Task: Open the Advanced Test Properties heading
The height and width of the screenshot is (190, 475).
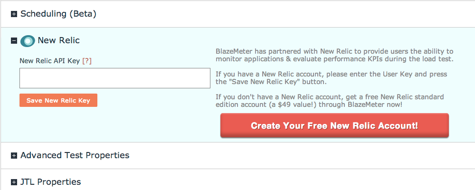Action: (x=75, y=155)
